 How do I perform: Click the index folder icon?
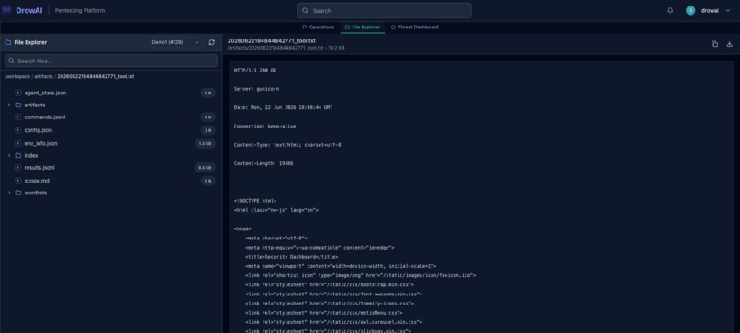coord(18,155)
